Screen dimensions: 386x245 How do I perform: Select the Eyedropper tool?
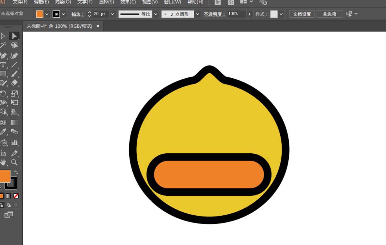click(x=3, y=132)
